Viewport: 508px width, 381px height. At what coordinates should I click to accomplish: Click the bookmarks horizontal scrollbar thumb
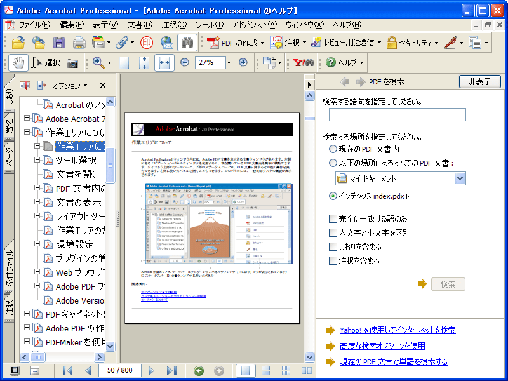click(x=38, y=357)
